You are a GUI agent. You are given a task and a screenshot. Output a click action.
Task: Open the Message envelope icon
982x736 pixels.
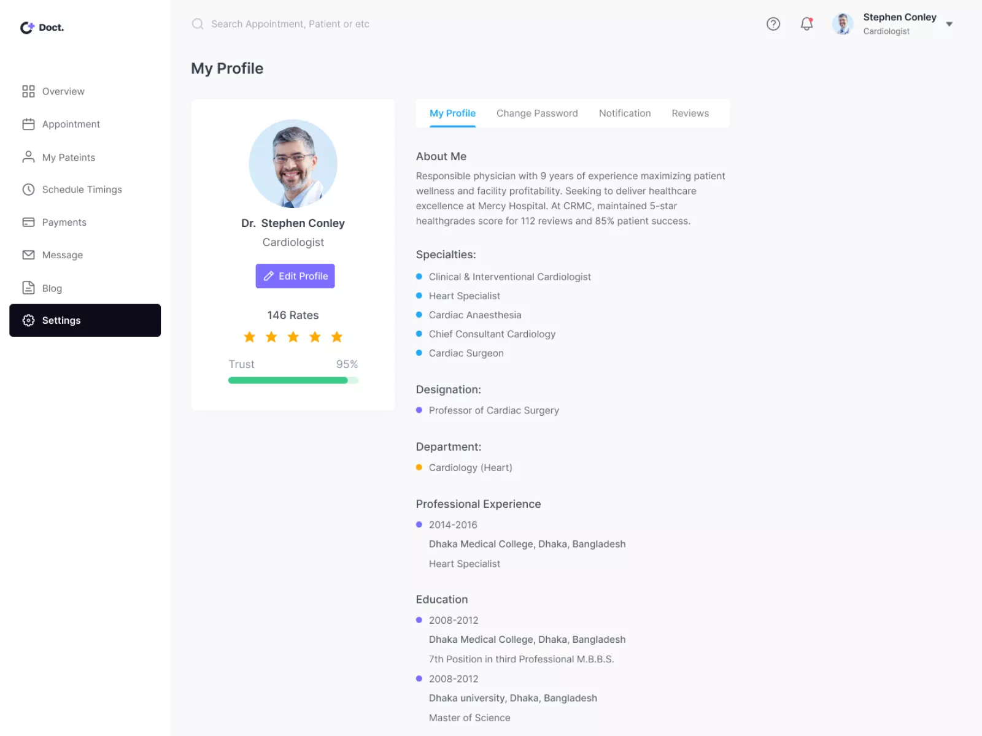pos(28,255)
